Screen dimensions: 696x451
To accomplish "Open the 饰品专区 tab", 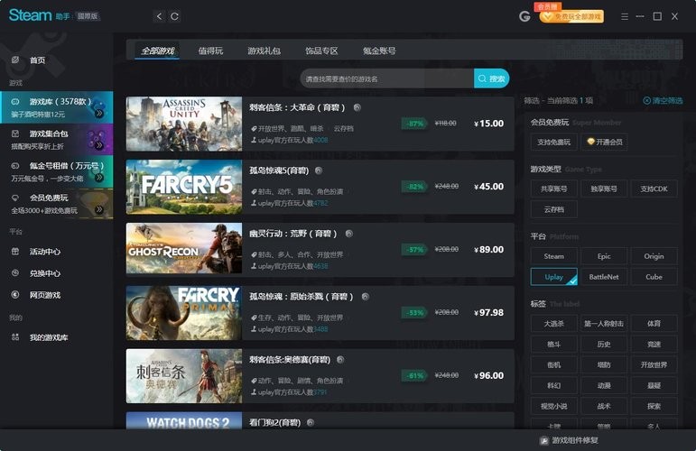I will [x=321, y=51].
